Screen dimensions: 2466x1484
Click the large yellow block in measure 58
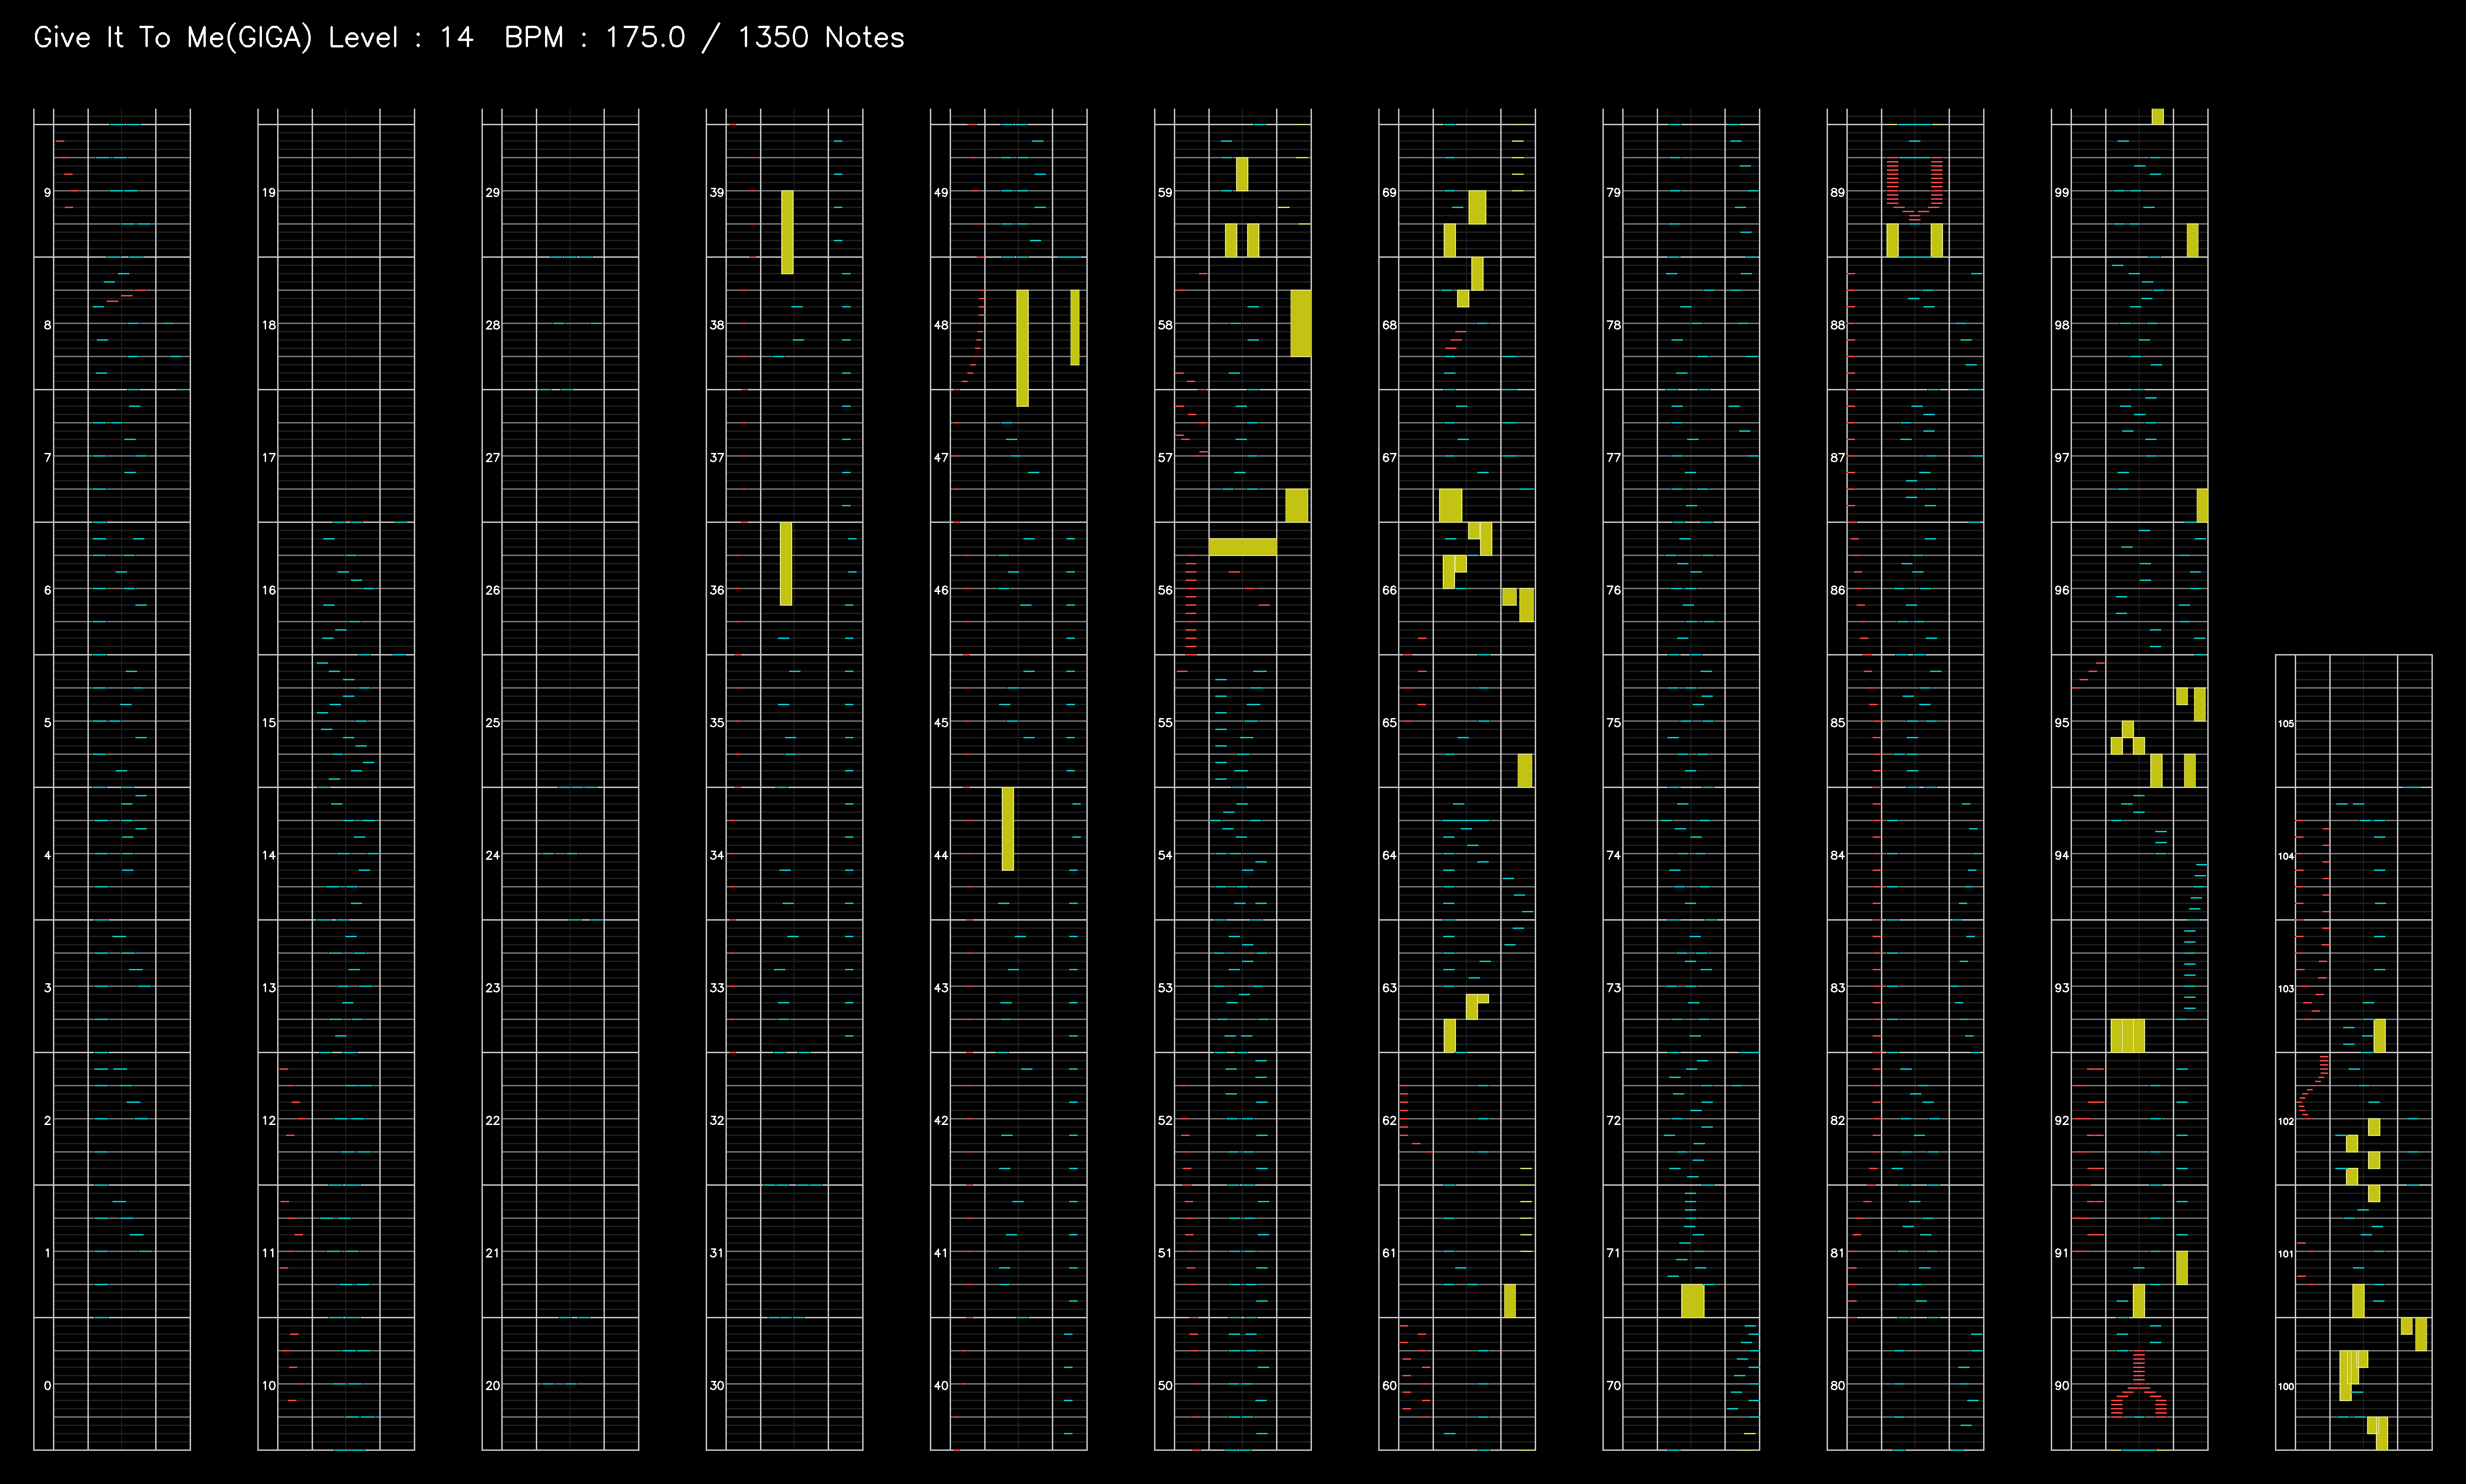(1300, 323)
